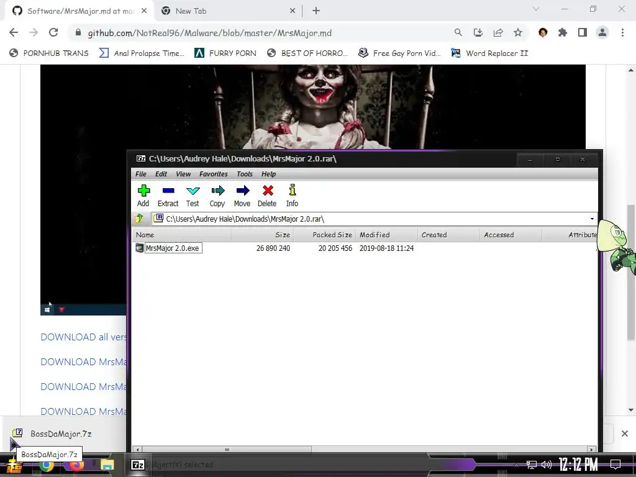Viewport: 636px width, 477px height.
Task: Click the Add button in 7-Zip toolbar
Action: coord(143,196)
